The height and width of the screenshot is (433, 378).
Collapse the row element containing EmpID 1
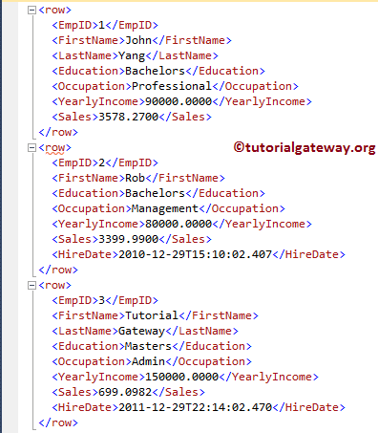(x=31, y=11)
